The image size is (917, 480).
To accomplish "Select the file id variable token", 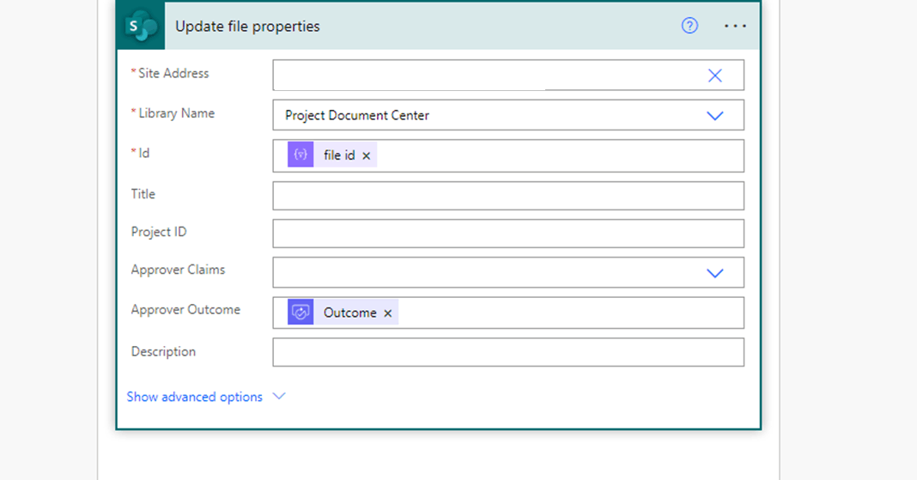I will 331,155.
